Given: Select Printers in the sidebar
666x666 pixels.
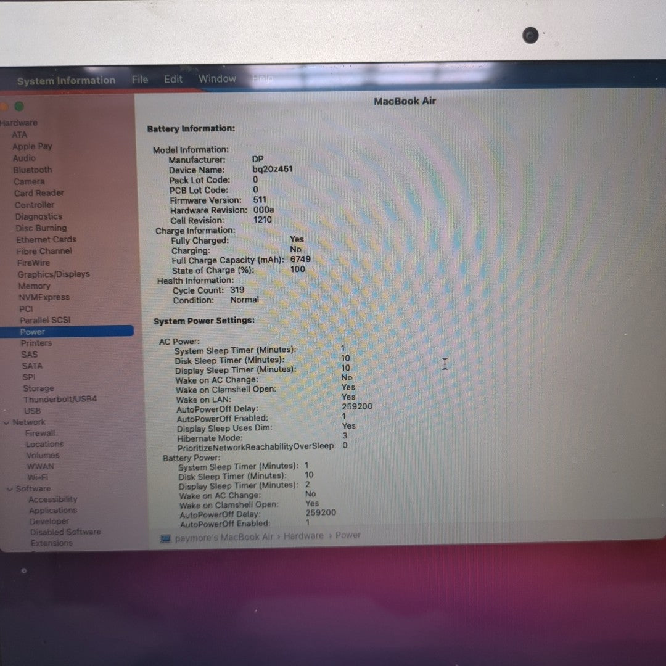Looking at the screenshot, I should [x=36, y=343].
